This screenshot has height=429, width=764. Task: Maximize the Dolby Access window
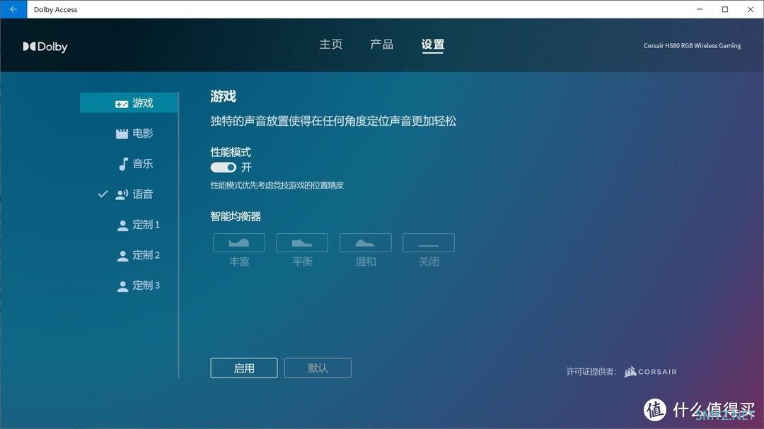click(x=725, y=9)
